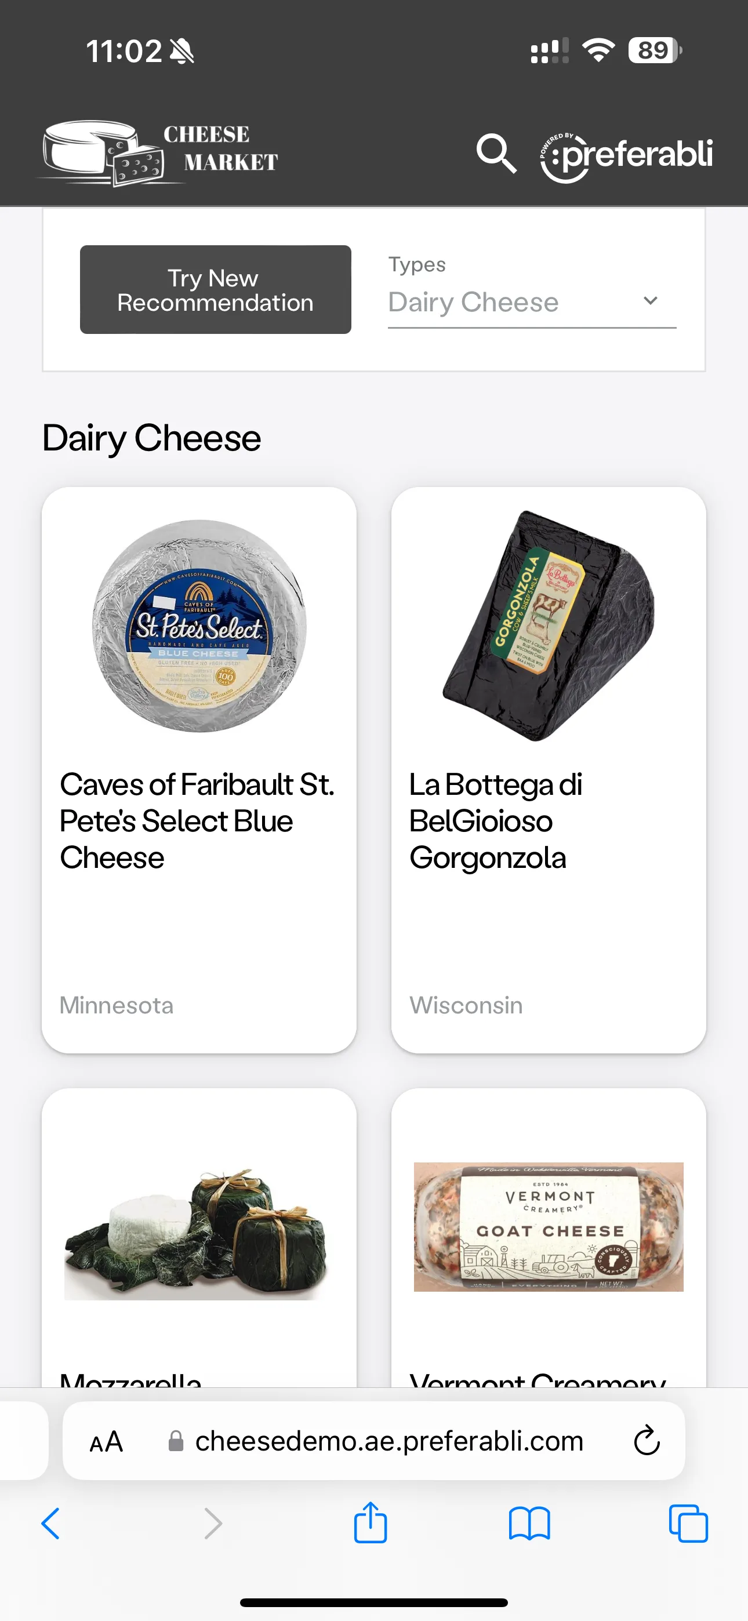
Task: Tap the cheesedemo.ae.preferabli.com address field
Action: click(388, 1440)
